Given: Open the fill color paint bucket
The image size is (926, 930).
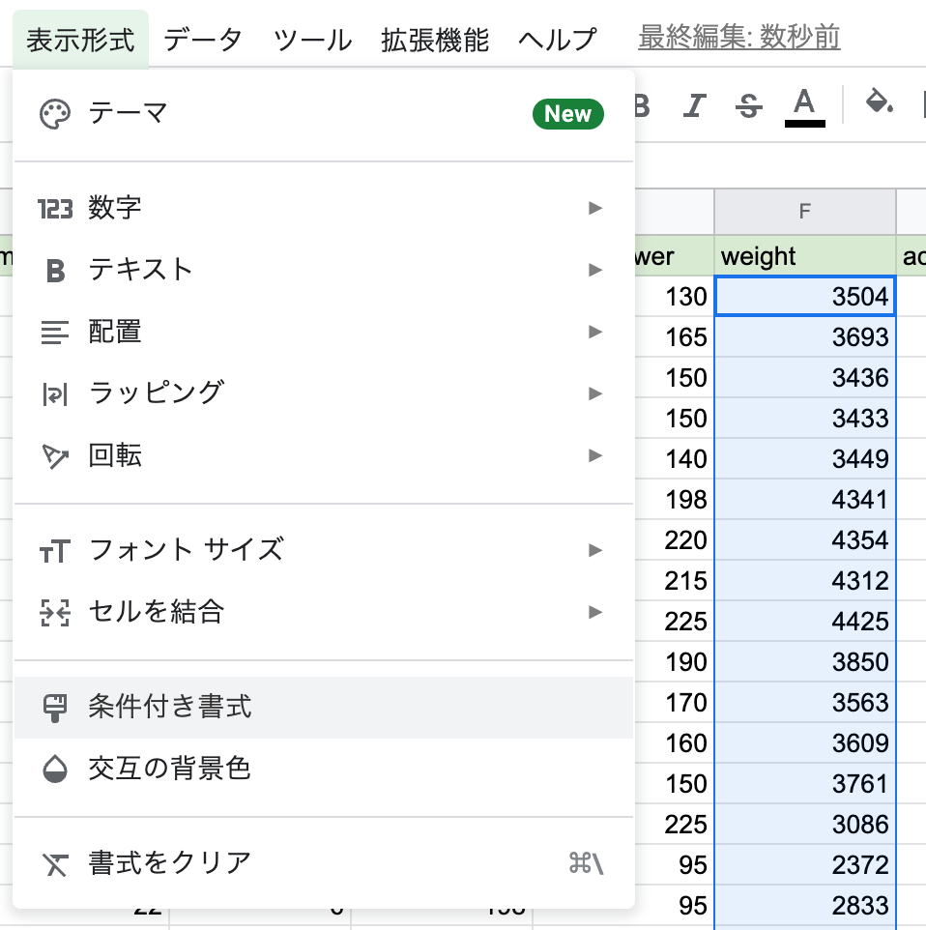Looking at the screenshot, I should click(x=878, y=102).
